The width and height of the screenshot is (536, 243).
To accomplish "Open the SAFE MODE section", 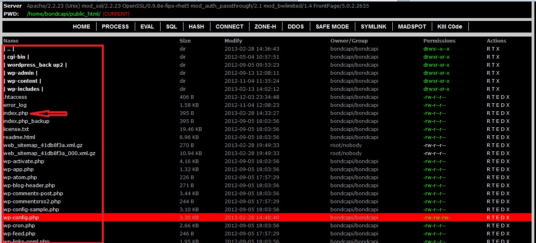I will click(332, 27).
